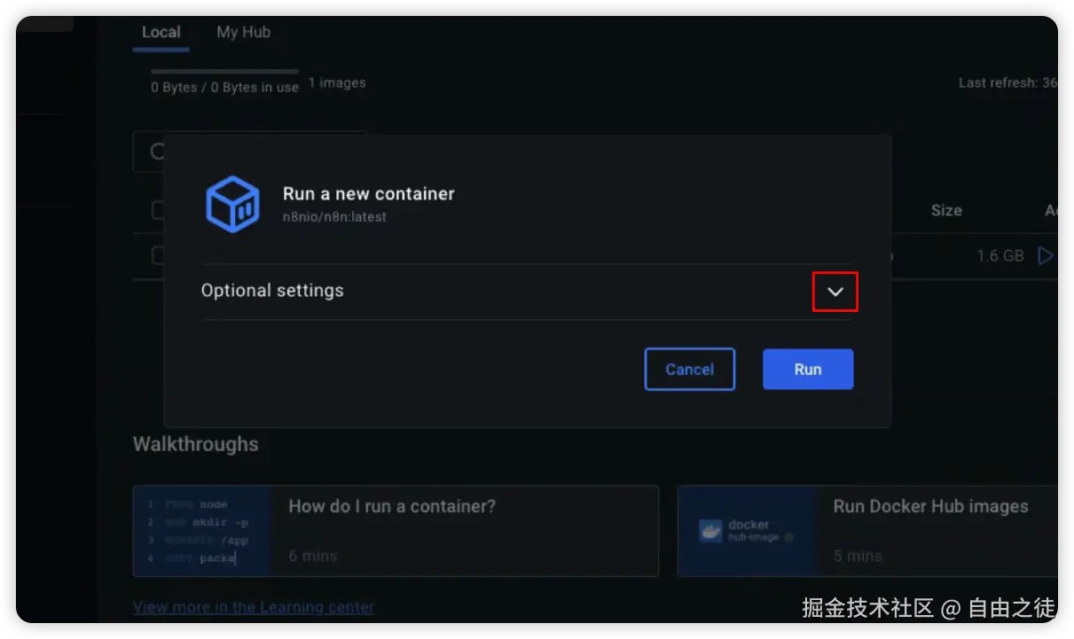Open Run Docker Hub images walkthrough
The height and width of the screenshot is (639, 1074).
(x=867, y=530)
